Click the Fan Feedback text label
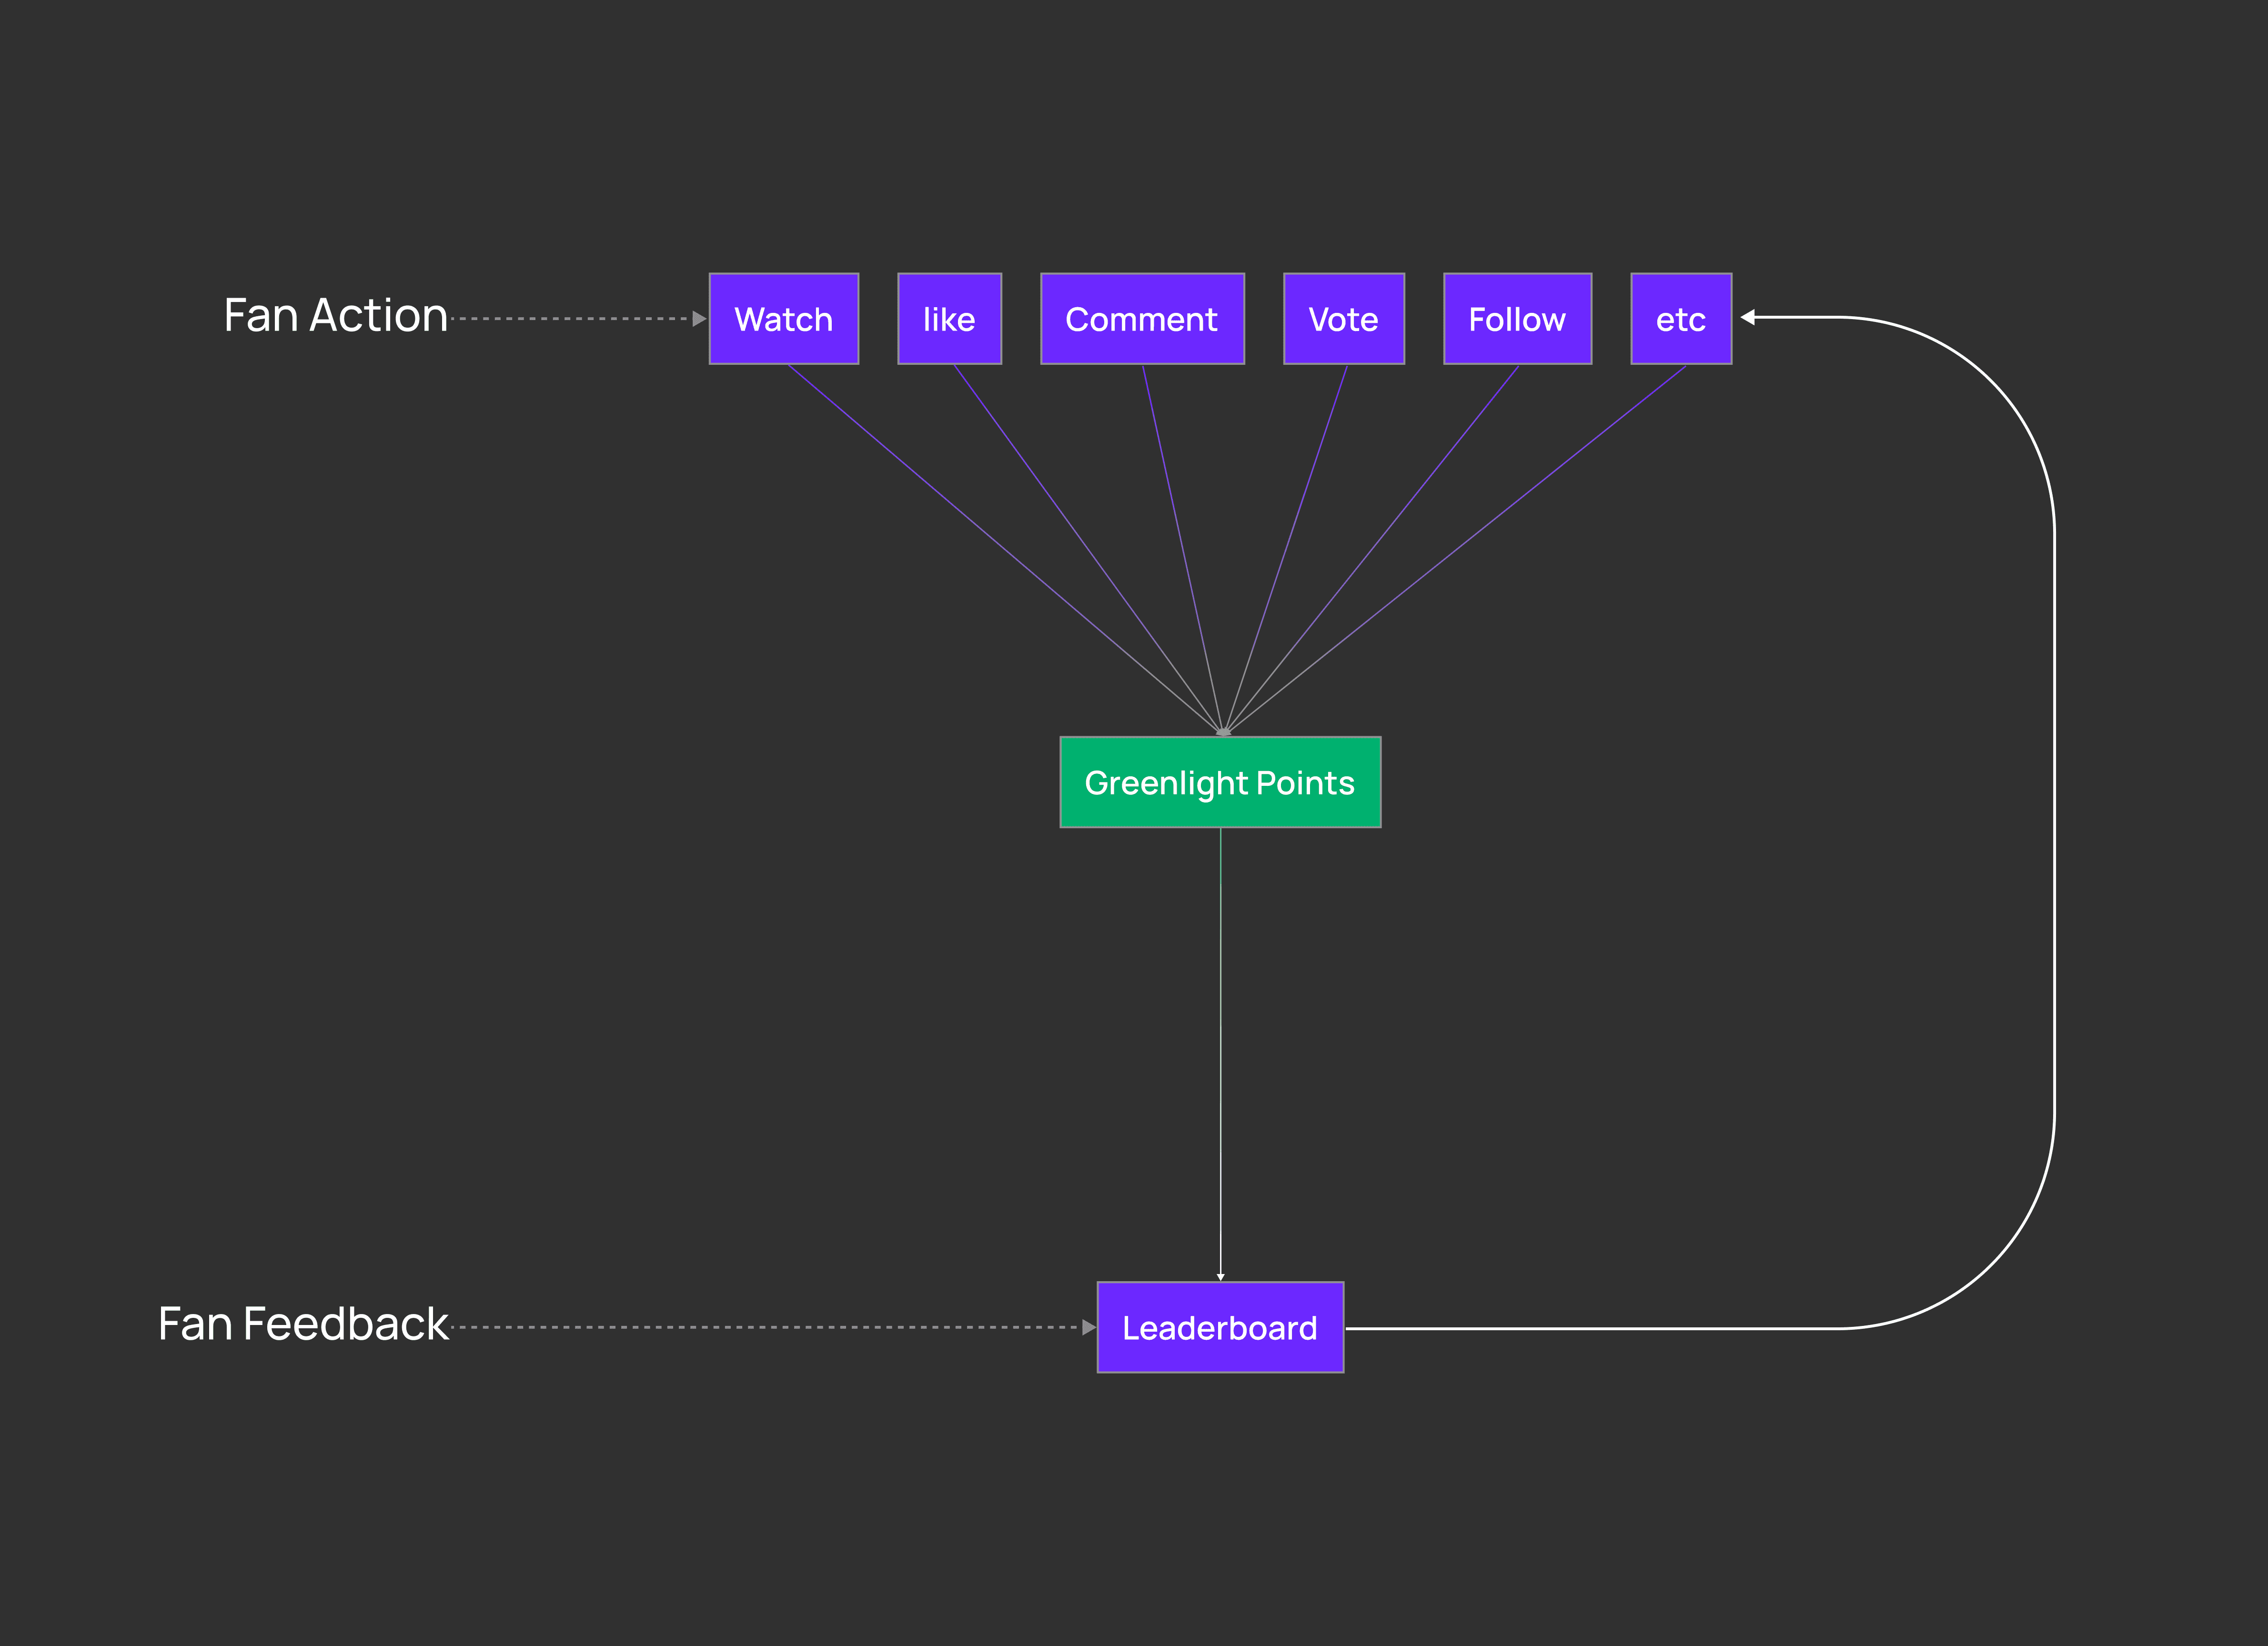The width and height of the screenshot is (2268, 1646). point(303,1324)
